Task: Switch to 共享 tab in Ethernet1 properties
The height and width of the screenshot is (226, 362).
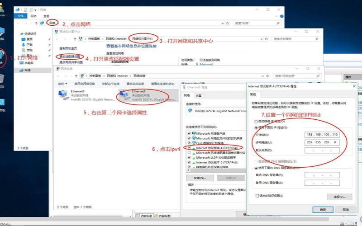Action: [198, 96]
